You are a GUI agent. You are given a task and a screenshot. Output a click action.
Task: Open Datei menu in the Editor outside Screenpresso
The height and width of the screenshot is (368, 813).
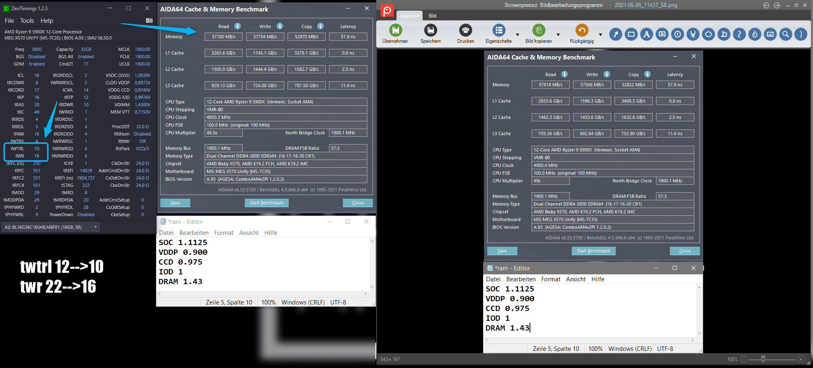coord(166,233)
